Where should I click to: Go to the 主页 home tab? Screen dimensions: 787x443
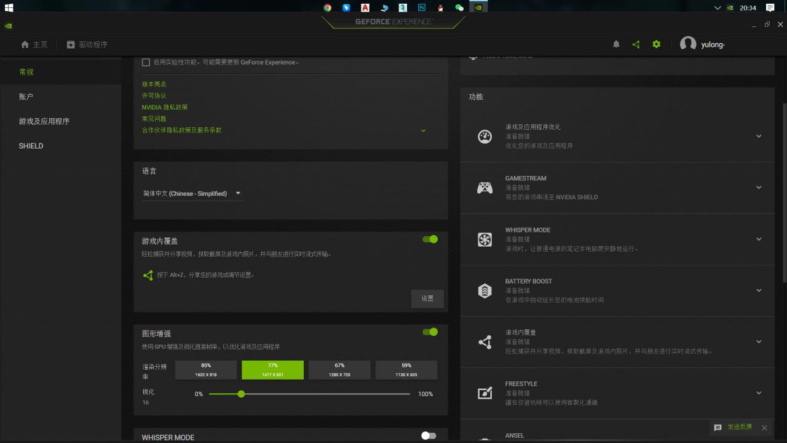pyautogui.click(x=34, y=44)
